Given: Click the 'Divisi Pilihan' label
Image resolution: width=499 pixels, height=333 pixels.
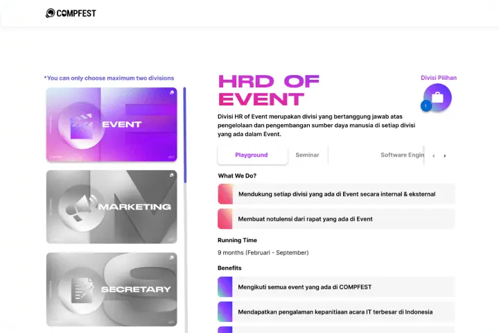Looking at the screenshot, I should point(439,78).
